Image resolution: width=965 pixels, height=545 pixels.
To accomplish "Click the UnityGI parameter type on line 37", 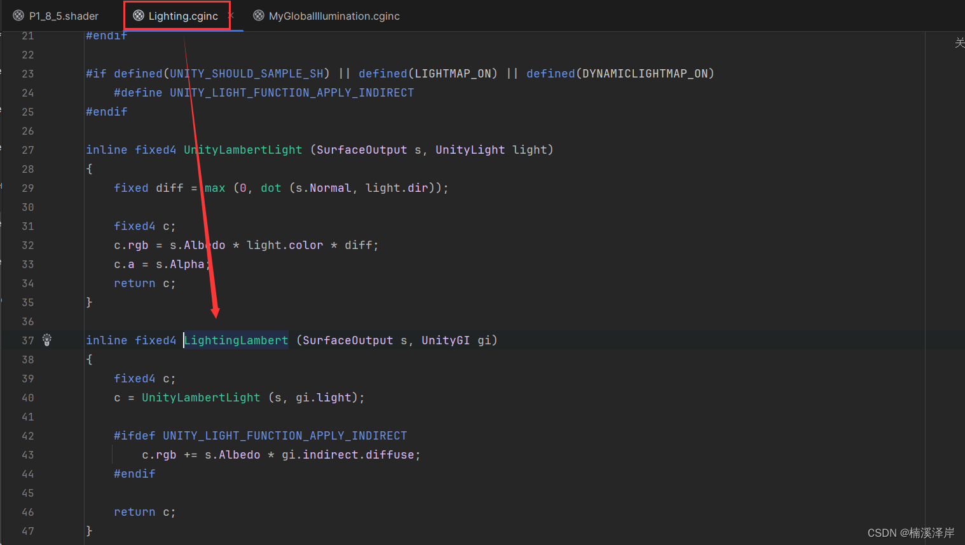I will coord(446,340).
